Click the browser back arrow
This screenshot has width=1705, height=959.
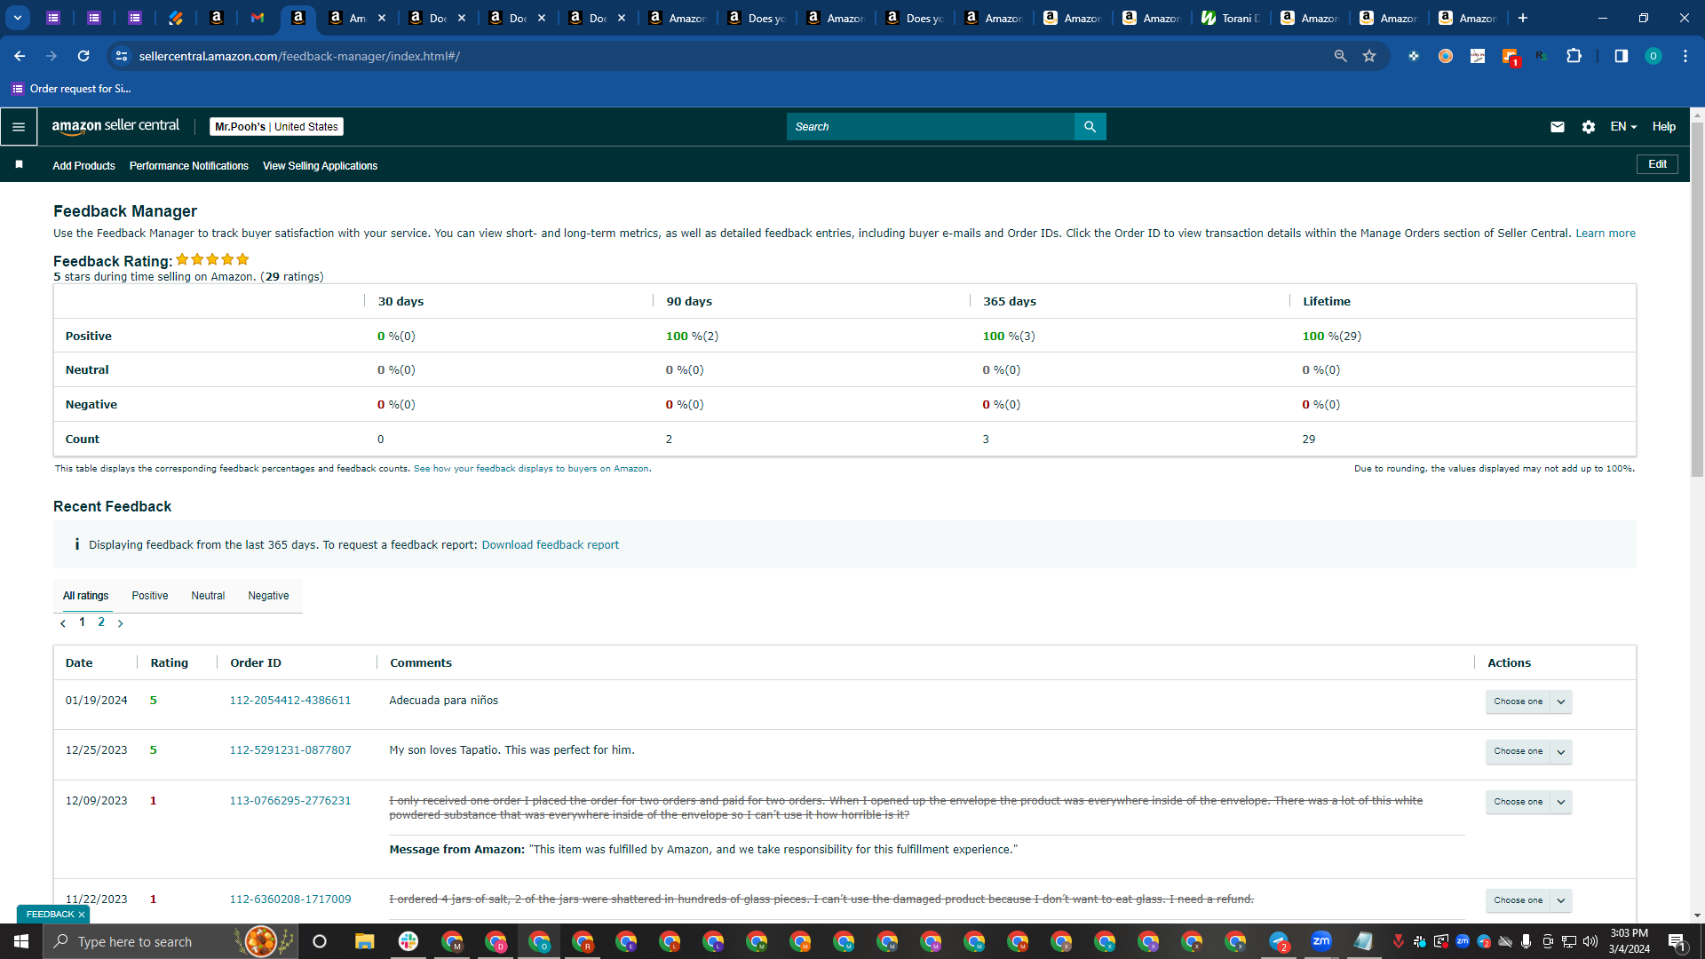[x=20, y=56]
